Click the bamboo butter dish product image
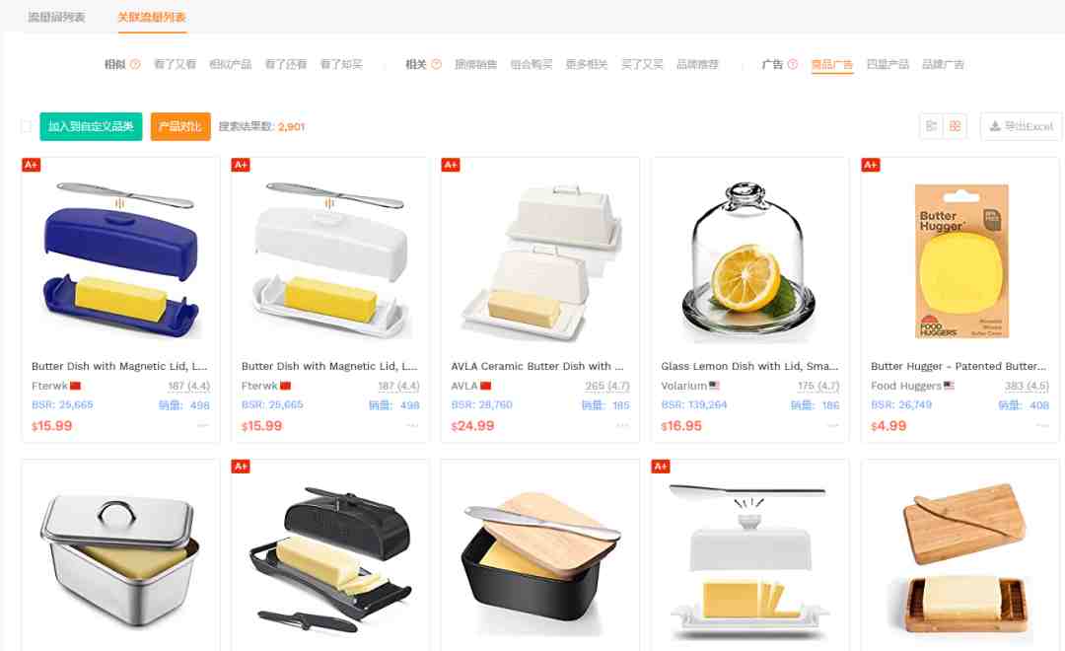The width and height of the screenshot is (1065, 651). 960,557
